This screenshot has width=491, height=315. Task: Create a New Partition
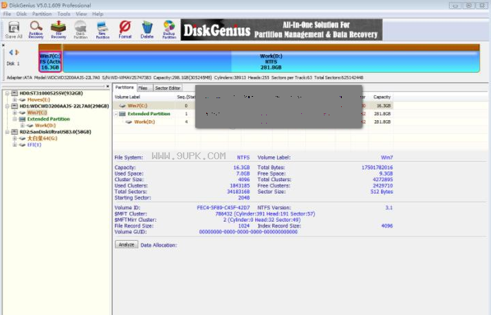[102, 30]
